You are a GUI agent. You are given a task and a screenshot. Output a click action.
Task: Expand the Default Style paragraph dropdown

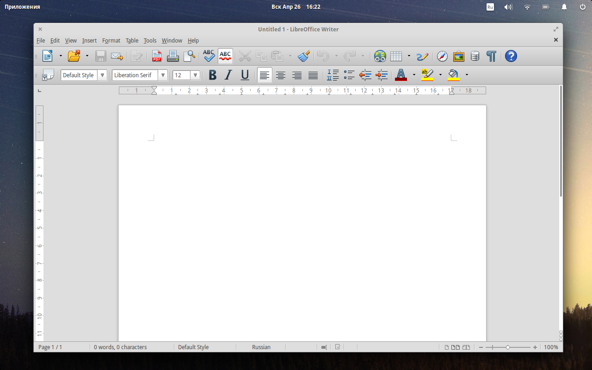tap(102, 75)
